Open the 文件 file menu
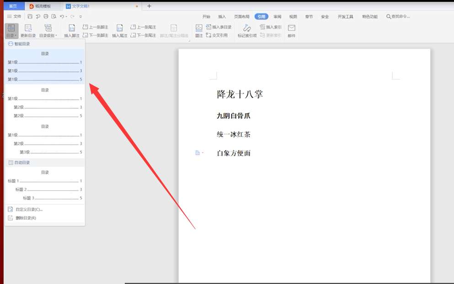Viewport: 454px width, 284px height. pos(14,16)
